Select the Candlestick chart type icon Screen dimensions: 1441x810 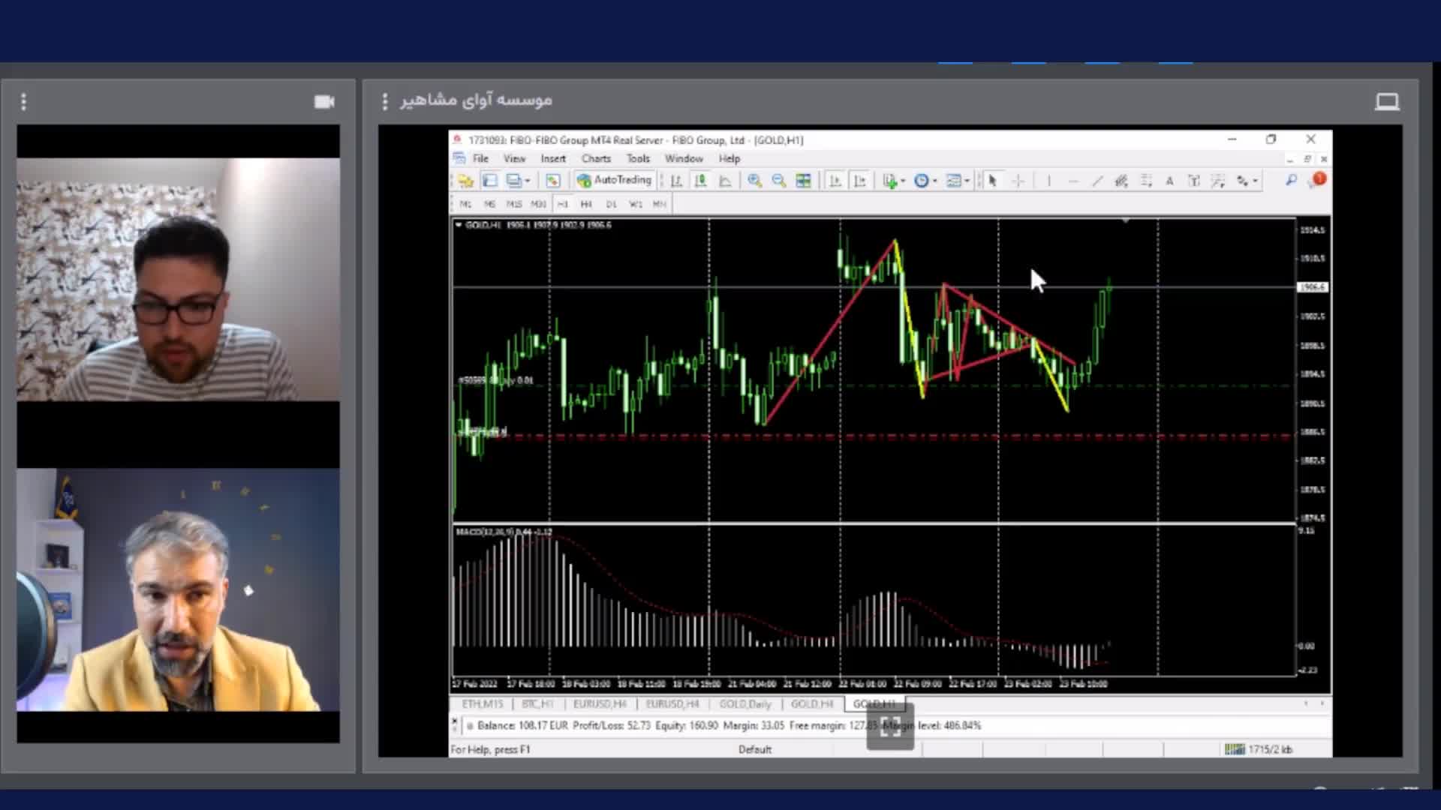coord(700,181)
